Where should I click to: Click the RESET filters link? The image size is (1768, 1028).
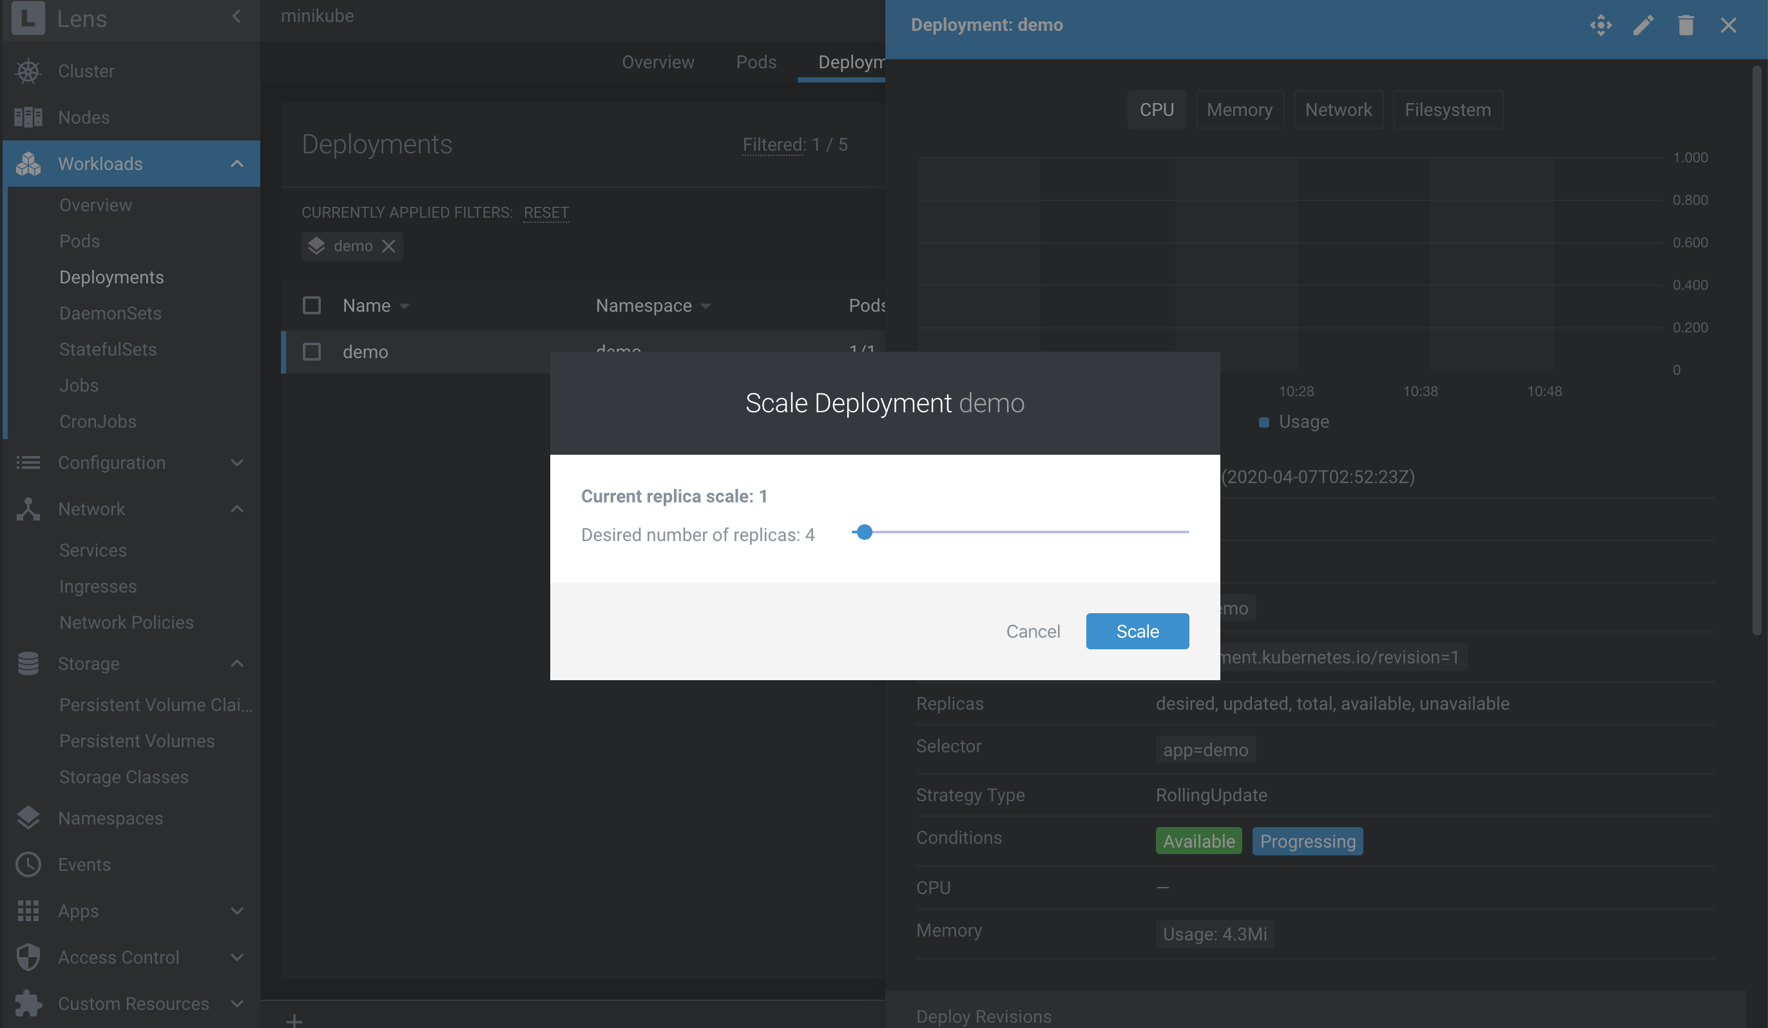click(x=546, y=213)
